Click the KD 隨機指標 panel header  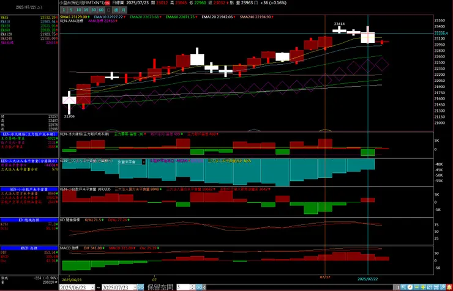pos(29,219)
